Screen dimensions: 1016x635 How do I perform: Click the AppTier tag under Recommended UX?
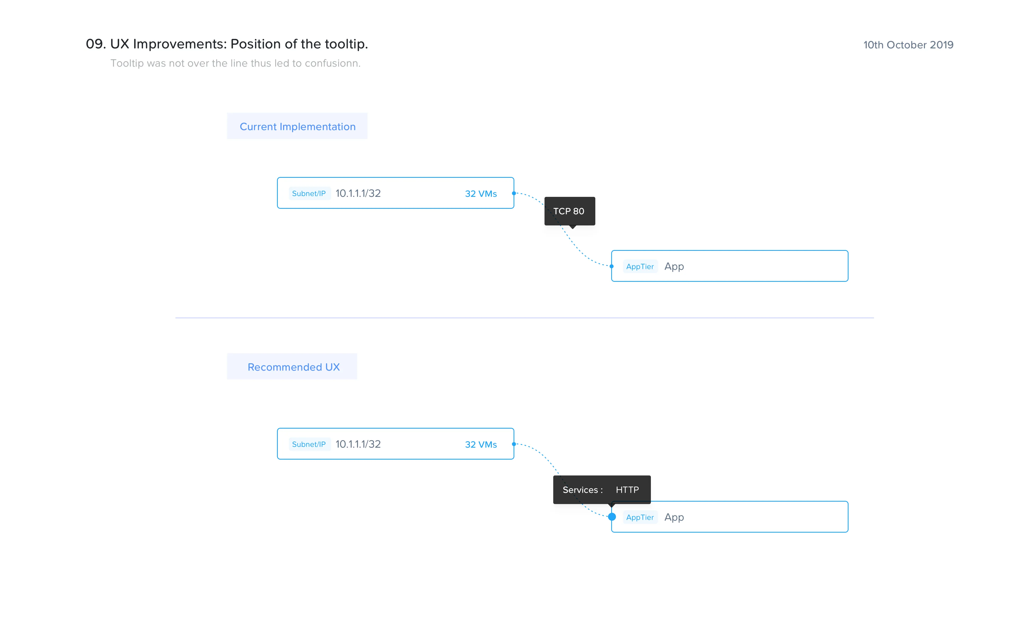coord(640,518)
